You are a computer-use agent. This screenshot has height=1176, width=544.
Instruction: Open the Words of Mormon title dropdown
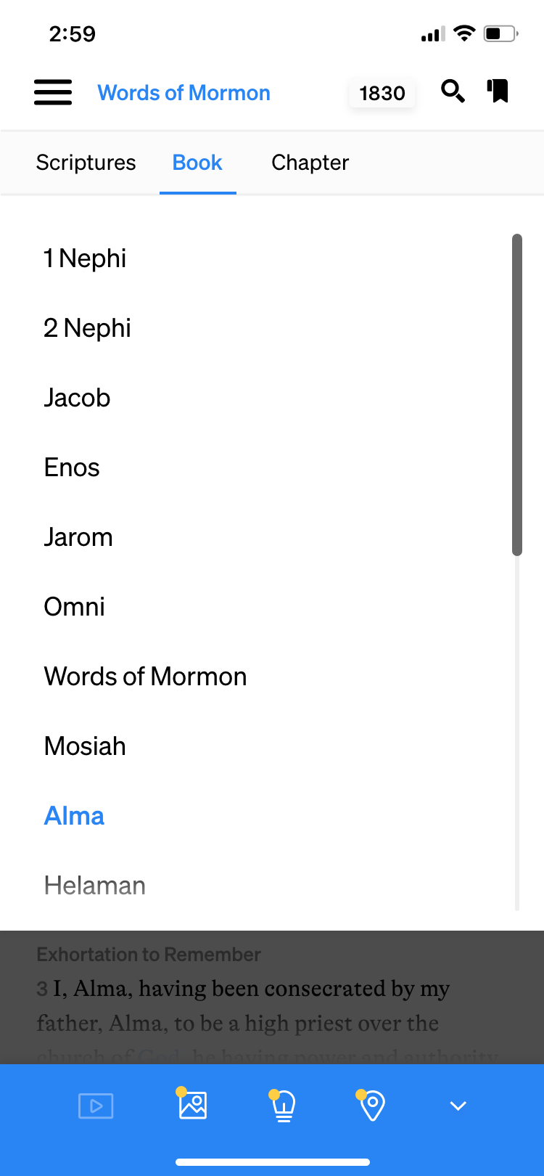[x=184, y=93]
